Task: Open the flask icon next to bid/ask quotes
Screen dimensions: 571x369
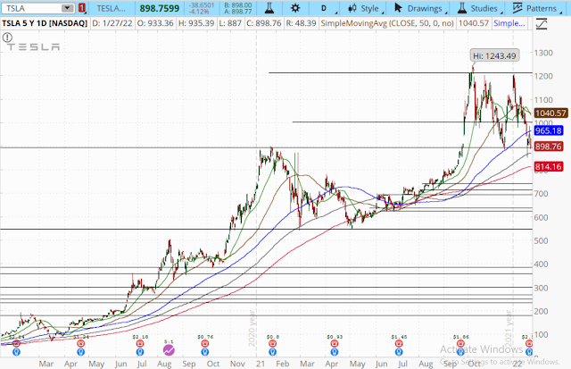Action: 269,8
